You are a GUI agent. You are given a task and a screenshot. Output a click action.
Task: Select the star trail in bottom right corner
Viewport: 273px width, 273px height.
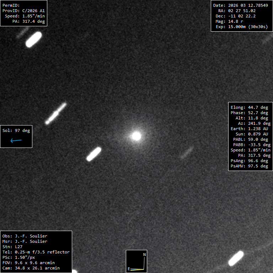[x=236, y=258]
